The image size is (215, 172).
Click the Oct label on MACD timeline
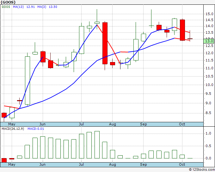click(x=182, y=164)
